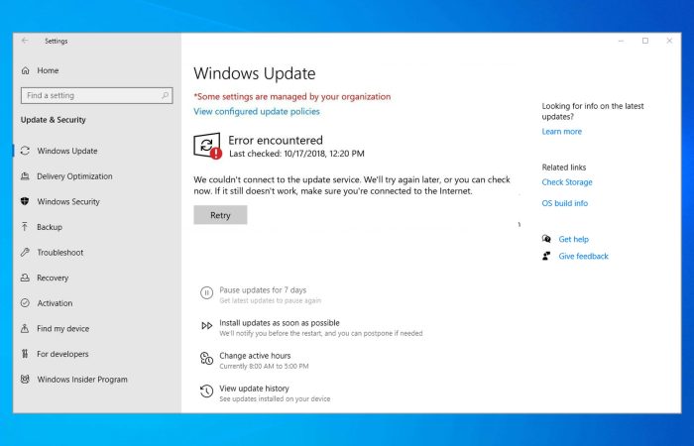
Task: Click the back arrow in Settings title bar
Action: (x=25, y=41)
